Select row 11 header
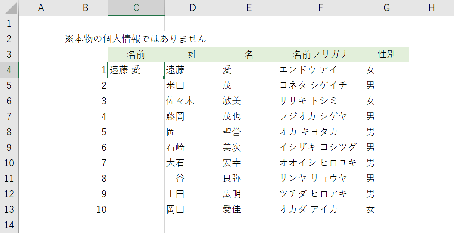The image size is (454, 233). 9,179
